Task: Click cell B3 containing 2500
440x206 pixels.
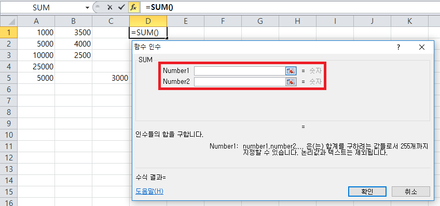Action: (x=74, y=55)
